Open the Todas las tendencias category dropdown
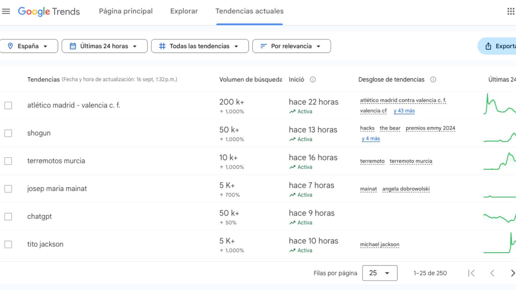This screenshot has width=516, height=290. [200, 46]
